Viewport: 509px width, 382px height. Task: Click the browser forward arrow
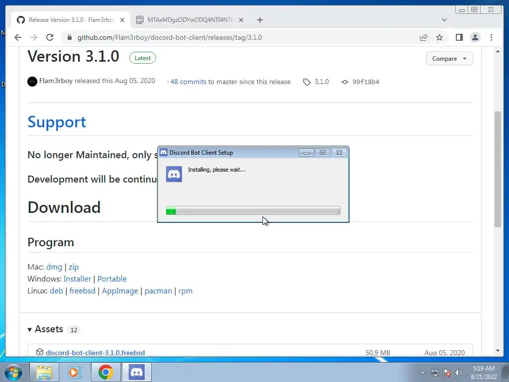[34, 37]
